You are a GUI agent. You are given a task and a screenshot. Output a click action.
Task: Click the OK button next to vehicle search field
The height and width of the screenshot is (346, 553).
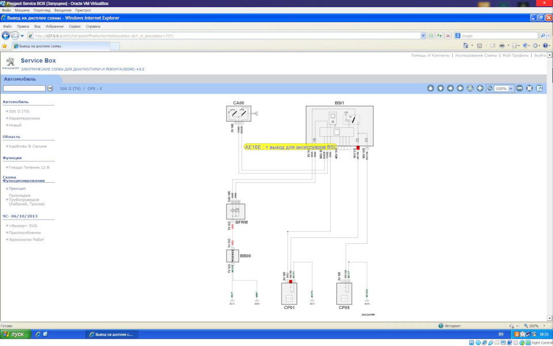[50, 88]
